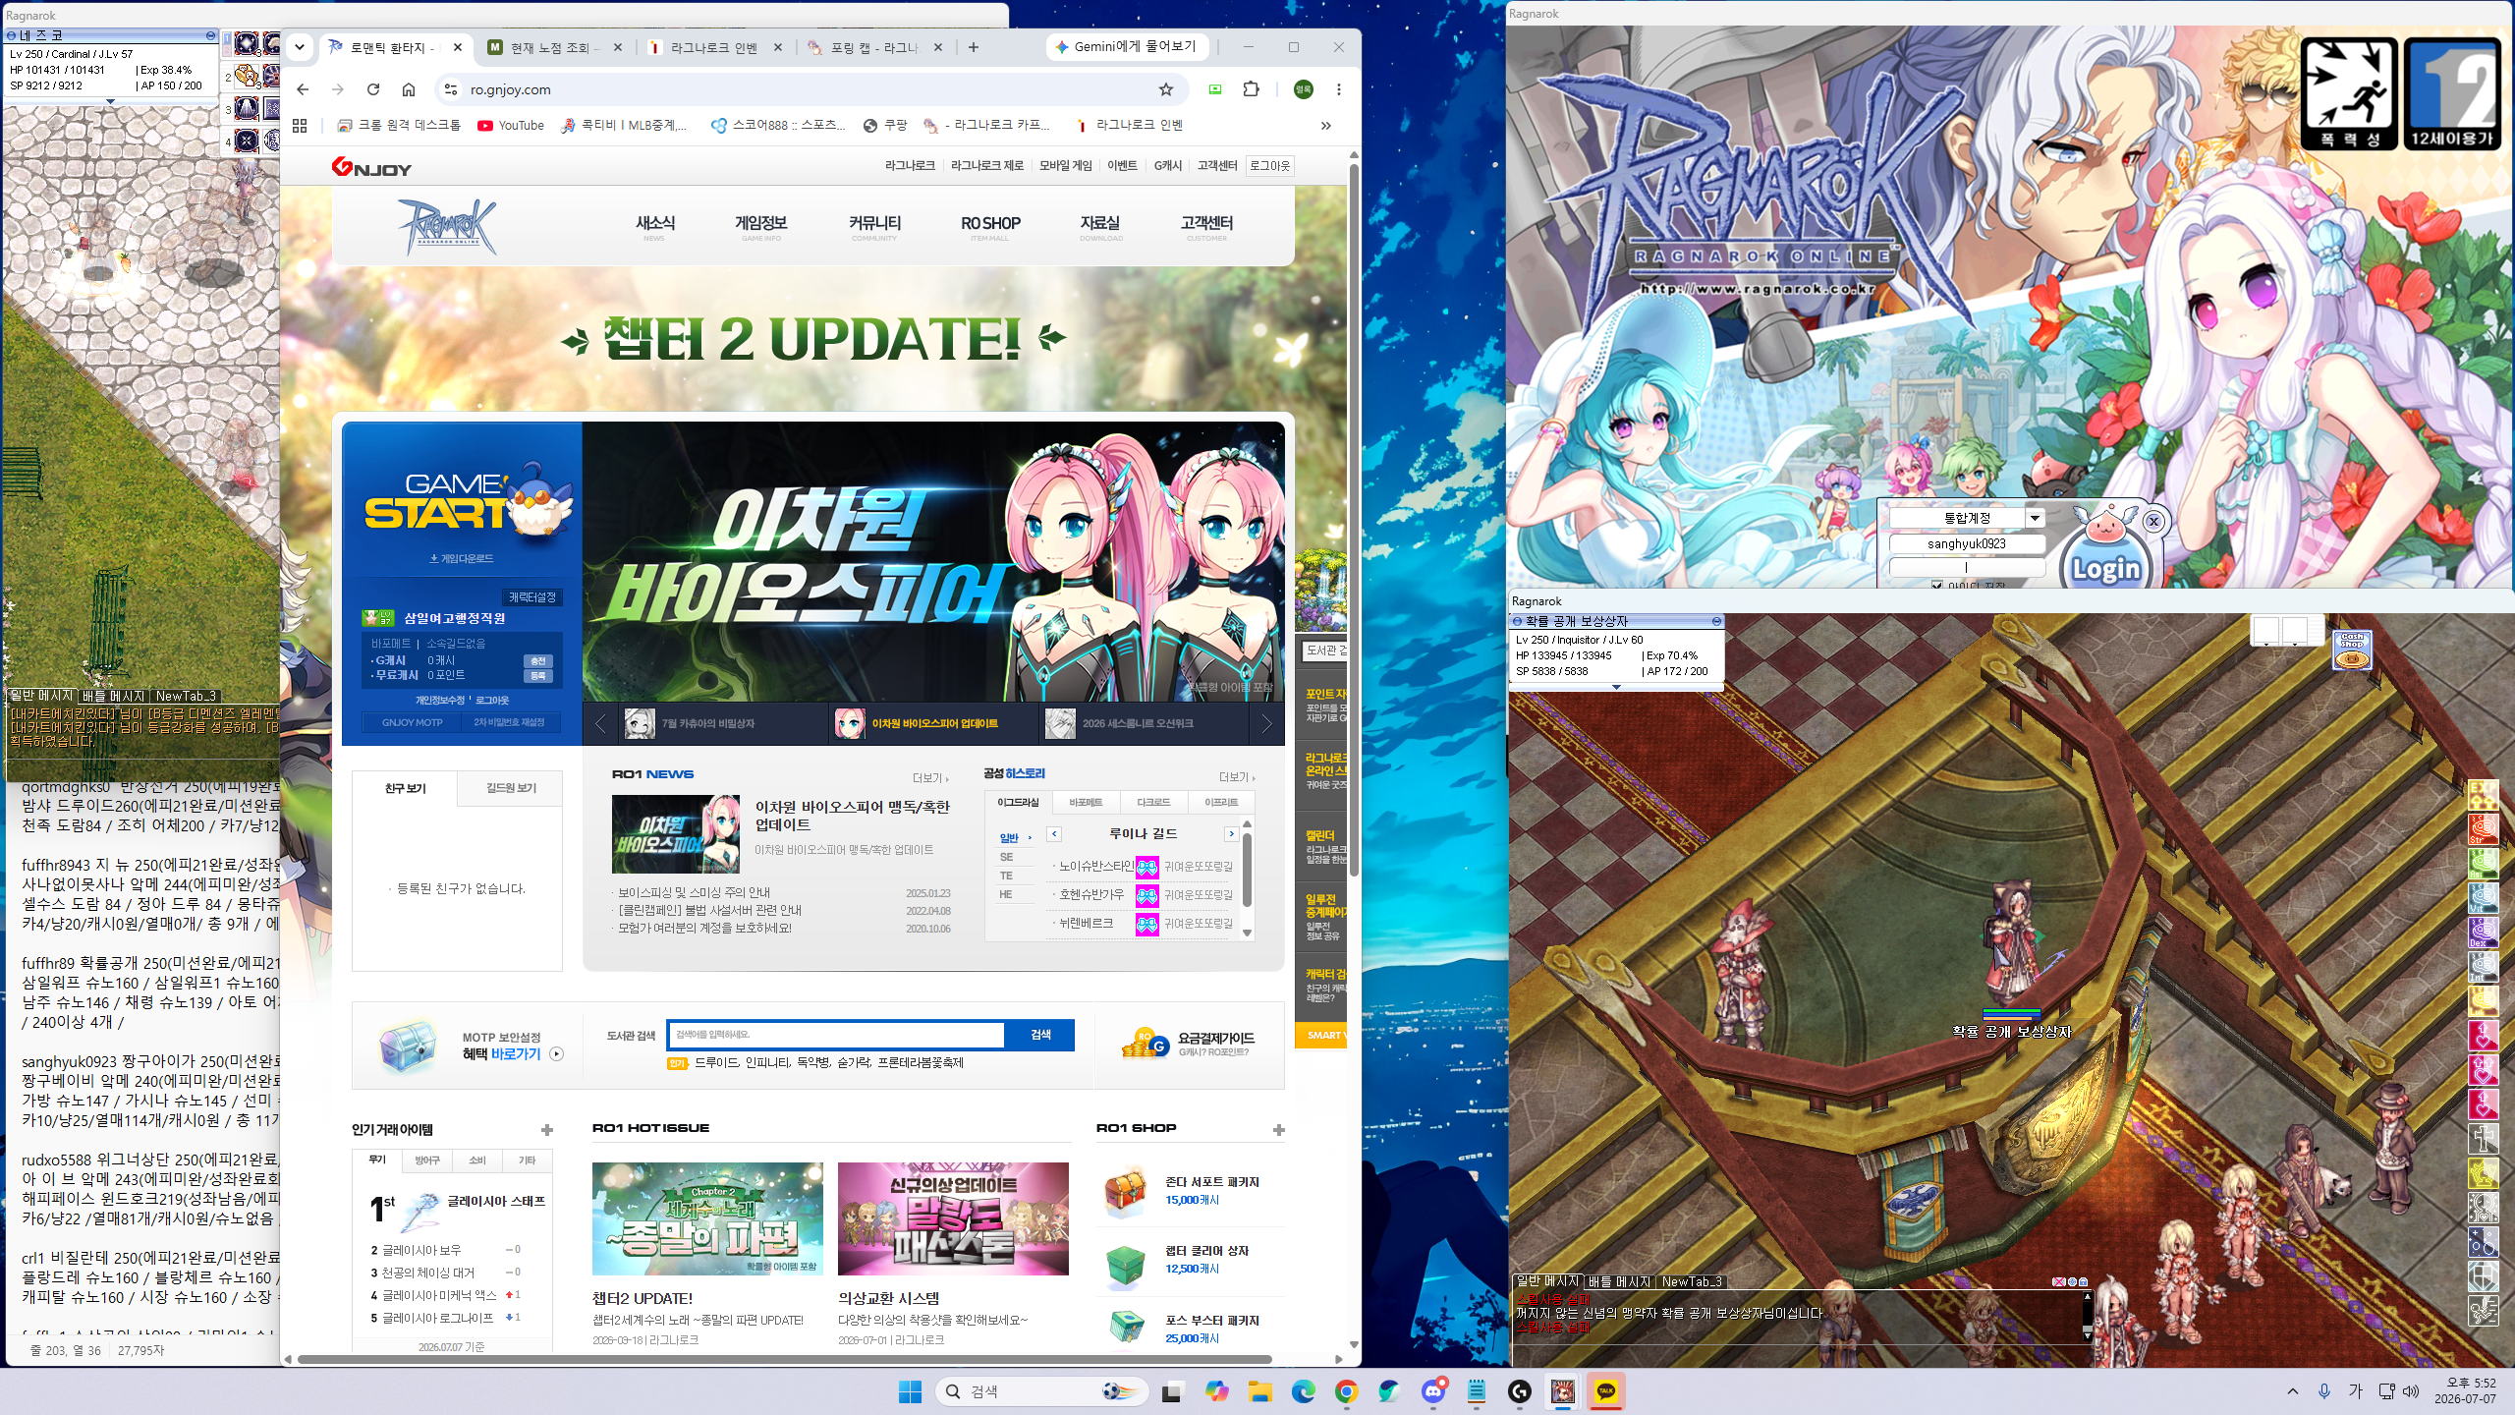Click the 로그아웃 link at page top
The width and height of the screenshot is (2515, 1415).
point(1269,166)
